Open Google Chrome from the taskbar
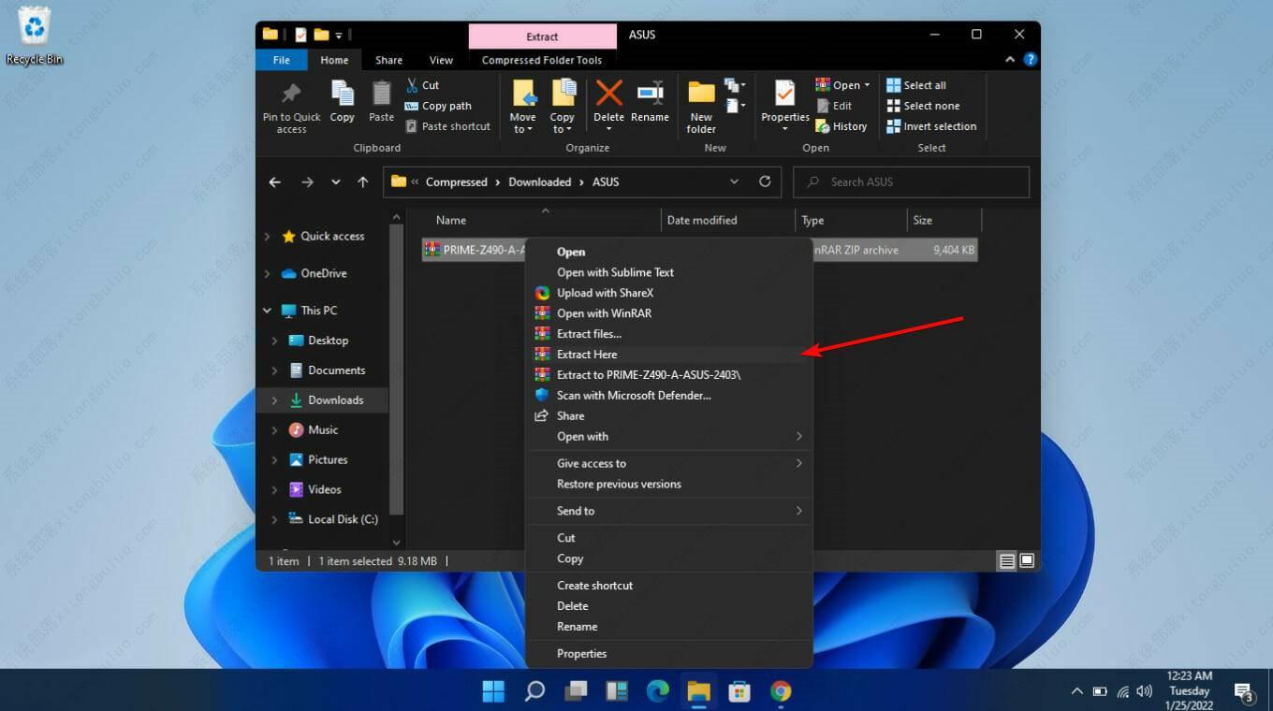This screenshot has height=711, width=1273. 781,691
